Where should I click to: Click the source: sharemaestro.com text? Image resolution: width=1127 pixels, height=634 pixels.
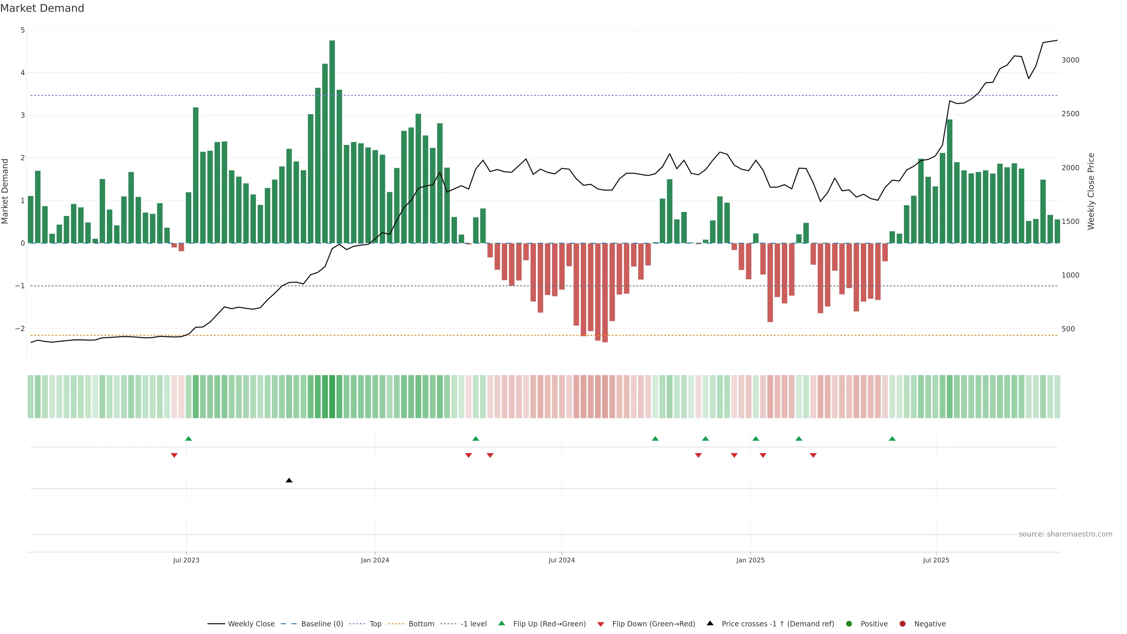point(1065,534)
